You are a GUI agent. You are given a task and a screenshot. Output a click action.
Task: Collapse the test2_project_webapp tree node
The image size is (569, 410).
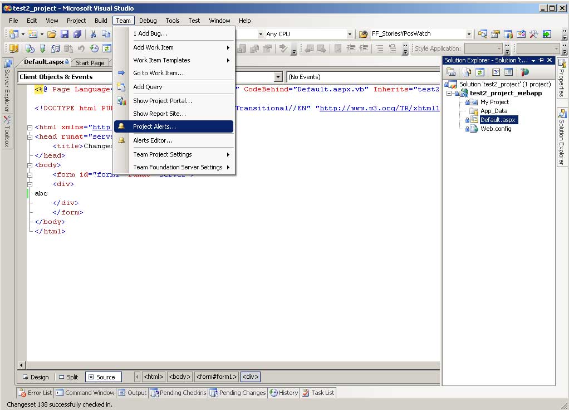(x=449, y=94)
